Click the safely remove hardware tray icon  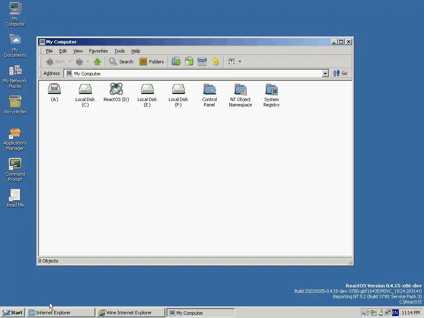(373, 313)
